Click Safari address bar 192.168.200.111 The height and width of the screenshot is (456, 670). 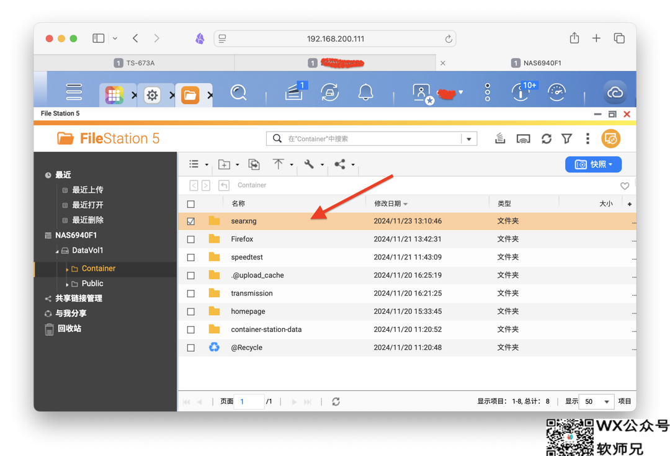tap(336, 39)
